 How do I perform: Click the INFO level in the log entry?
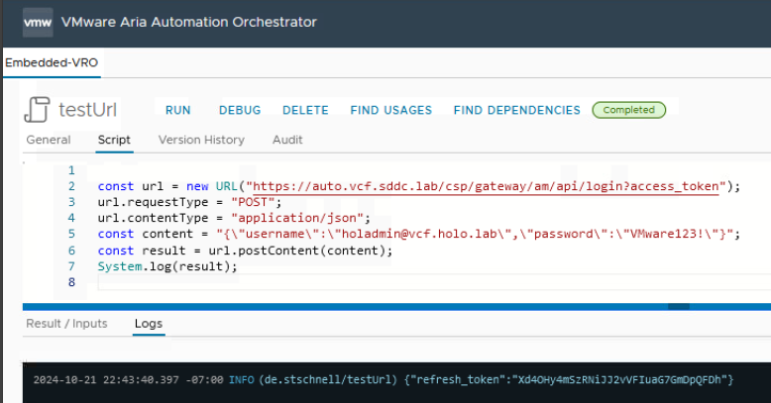[242, 379]
